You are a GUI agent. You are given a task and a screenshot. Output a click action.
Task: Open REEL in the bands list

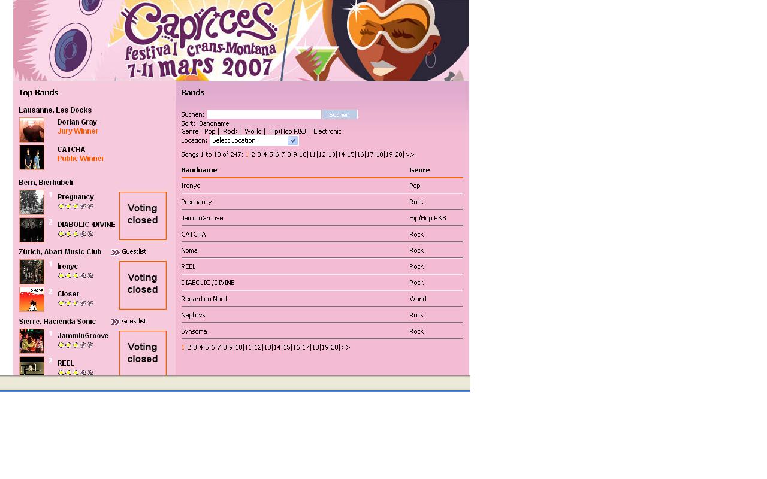(188, 266)
